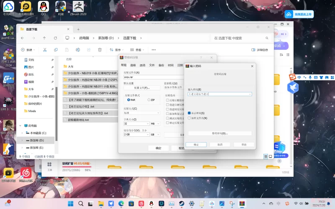Viewport: 335px width, 209px height.
Task: Open the Microsoft Edge desktop shortcut
Action: pos(43,179)
